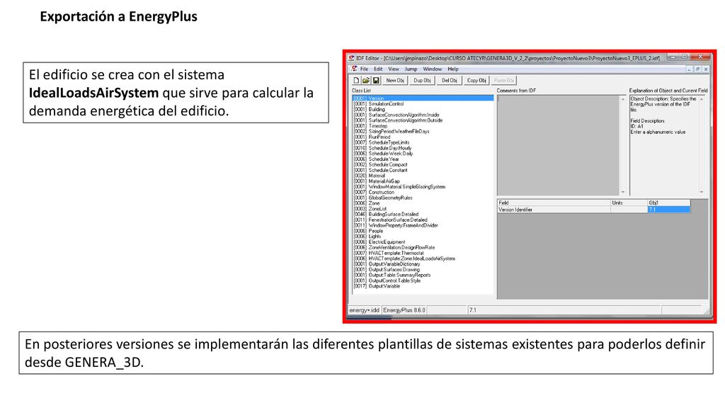
Task: Click the New file icon in toolbar
Action: point(357,81)
